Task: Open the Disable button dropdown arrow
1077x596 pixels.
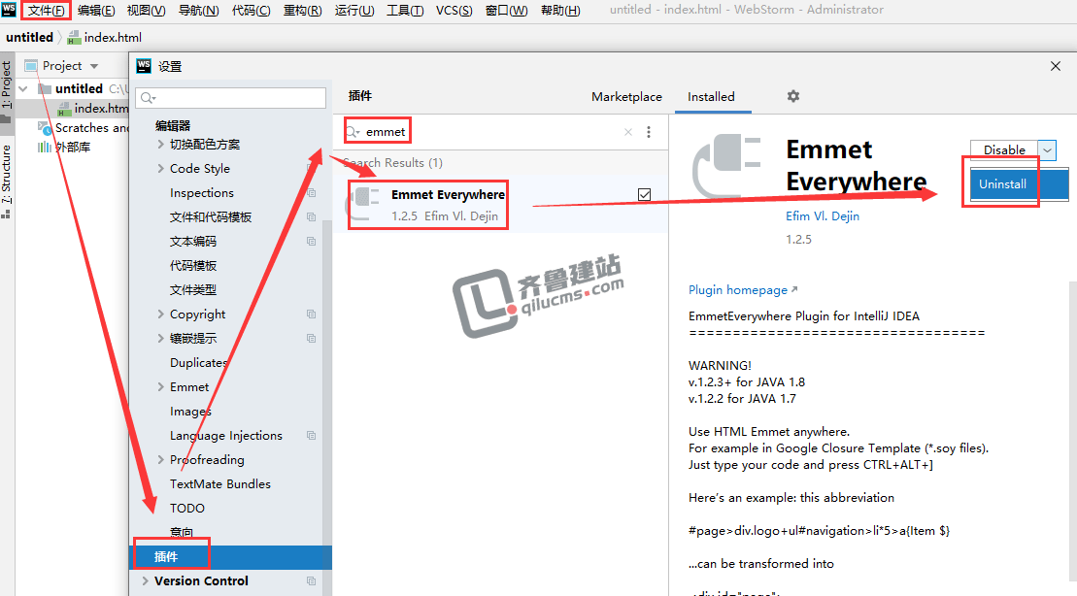Action: 1047,149
